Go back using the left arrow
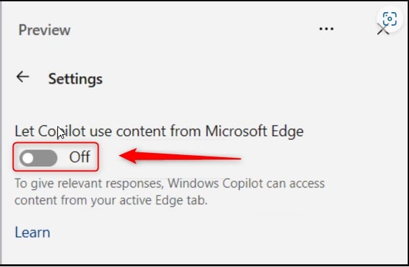The height and width of the screenshot is (267, 409). click(23, 77)
